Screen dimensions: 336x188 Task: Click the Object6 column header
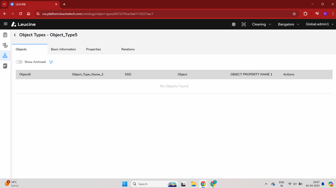(25, 74)
